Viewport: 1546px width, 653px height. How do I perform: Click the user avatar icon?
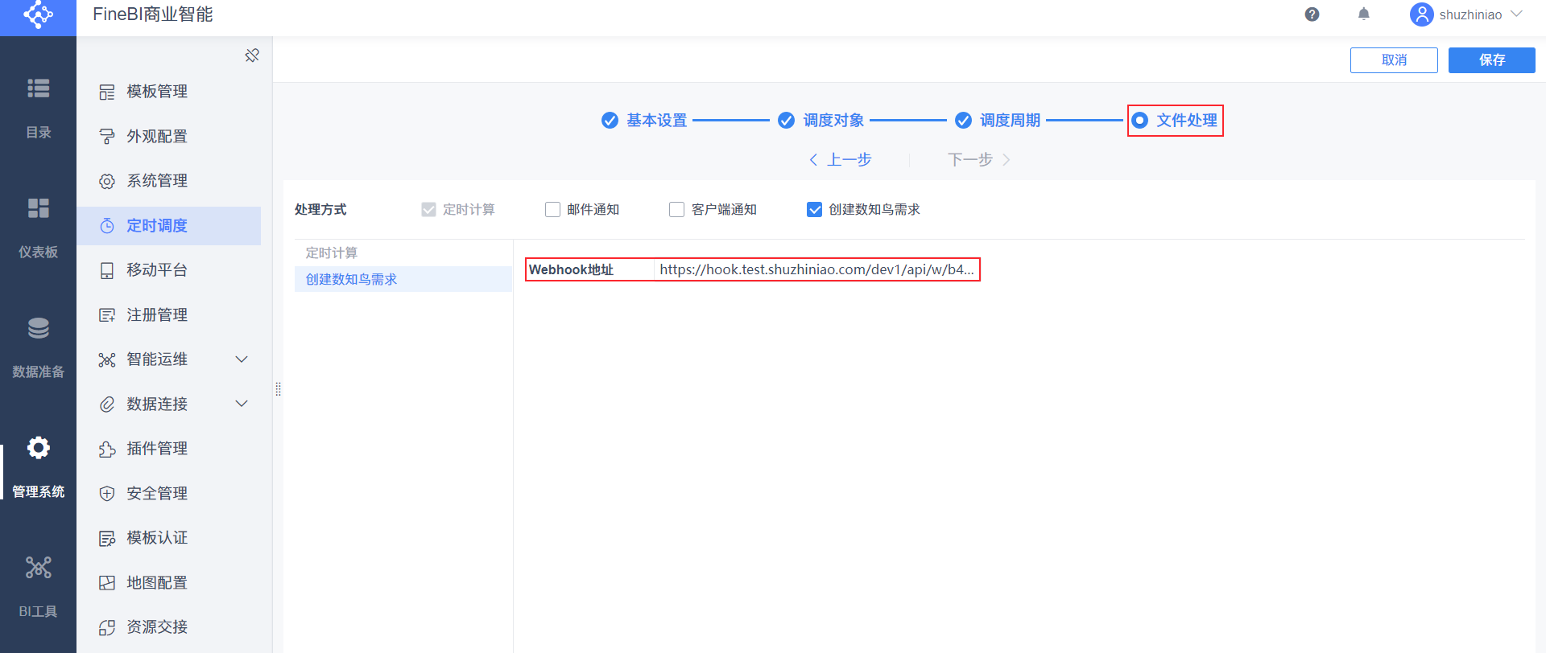(1421, 14)
